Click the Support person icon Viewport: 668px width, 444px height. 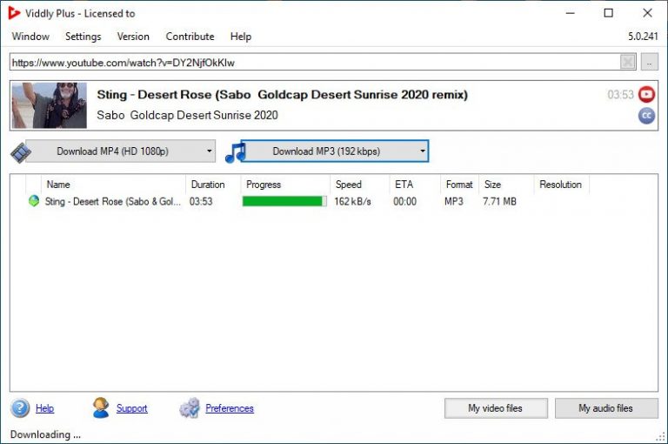point(101,407)
